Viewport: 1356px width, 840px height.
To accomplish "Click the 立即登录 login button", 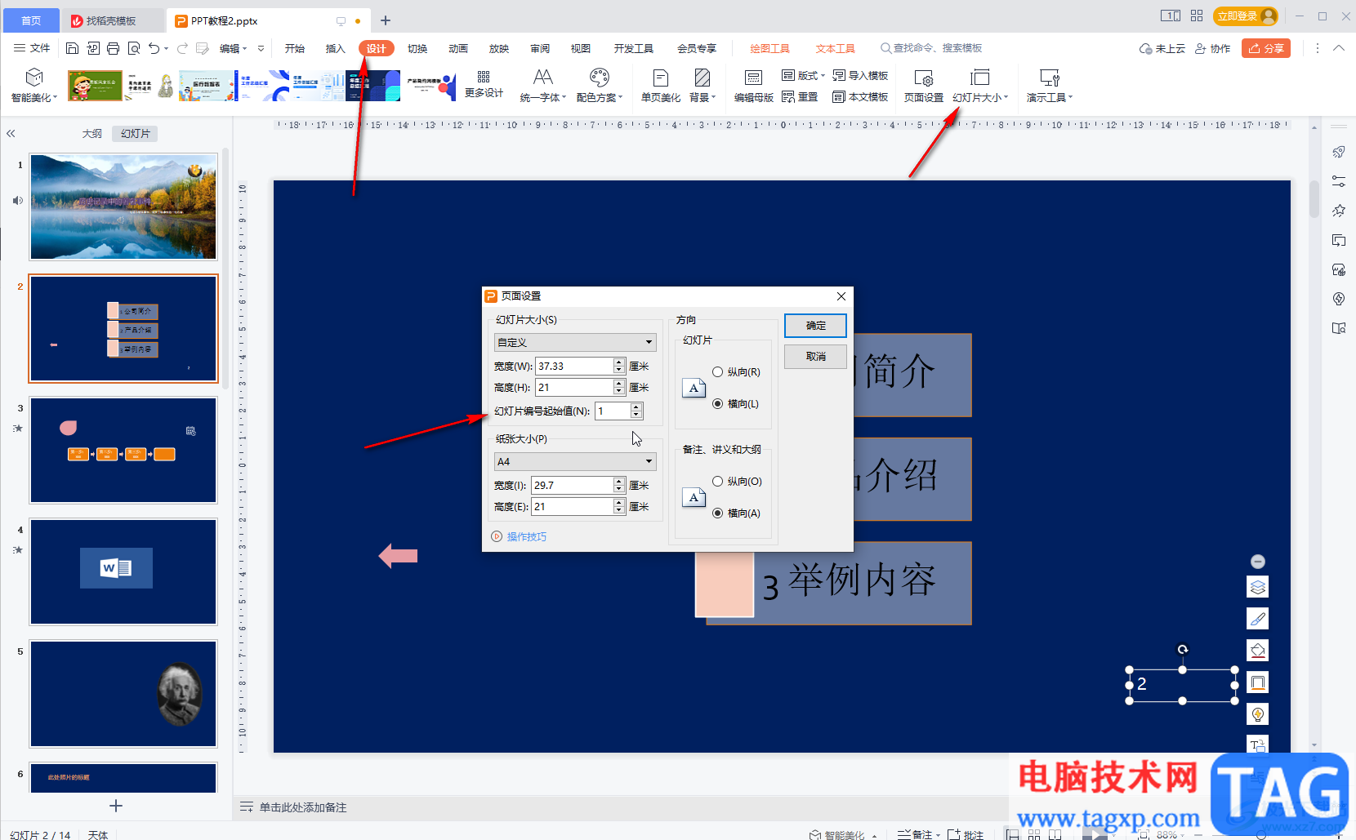I will tap(1246, 16).
